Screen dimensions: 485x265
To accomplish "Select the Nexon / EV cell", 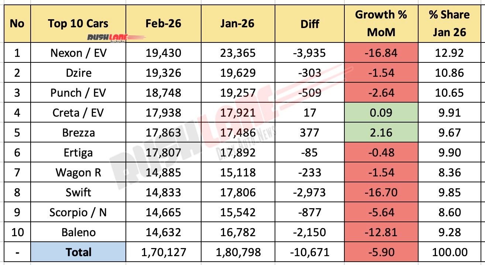I will coord(78,53).
